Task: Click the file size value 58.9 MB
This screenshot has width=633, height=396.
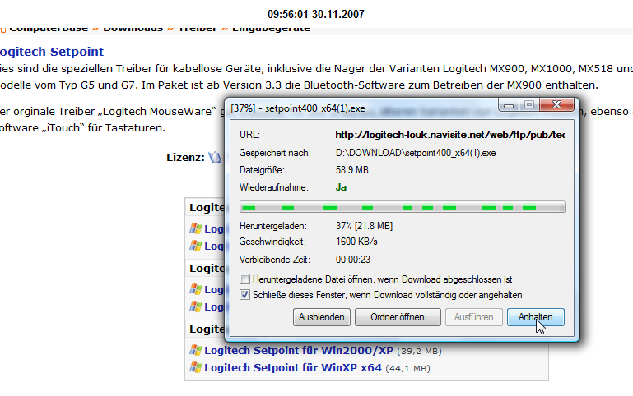Action: point(352,170)
